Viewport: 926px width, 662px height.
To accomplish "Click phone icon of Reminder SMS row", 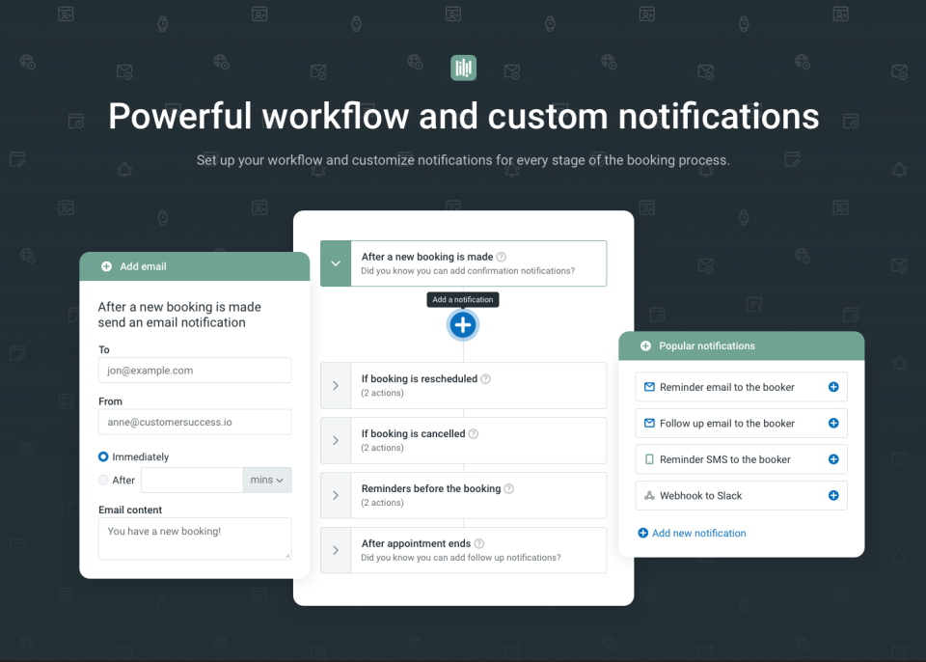I will click(649, 459).
